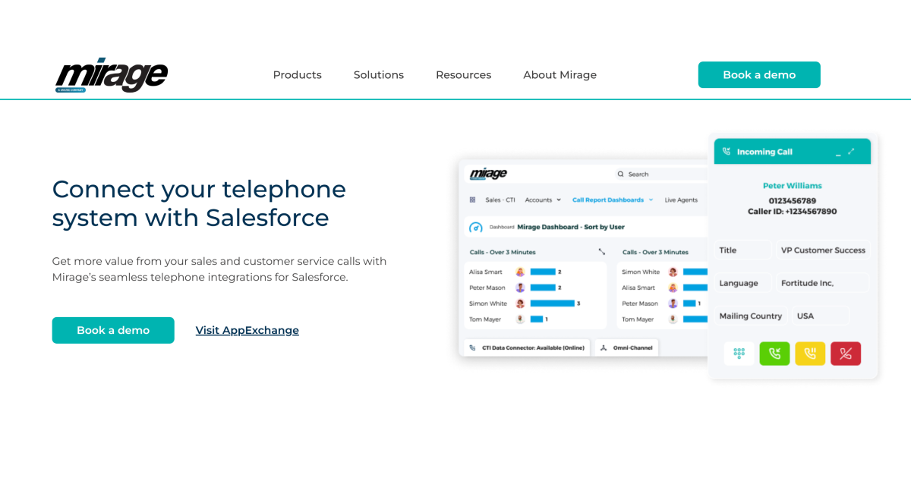Click the Caller ID: +1234567890 text

tap(793, 211)
